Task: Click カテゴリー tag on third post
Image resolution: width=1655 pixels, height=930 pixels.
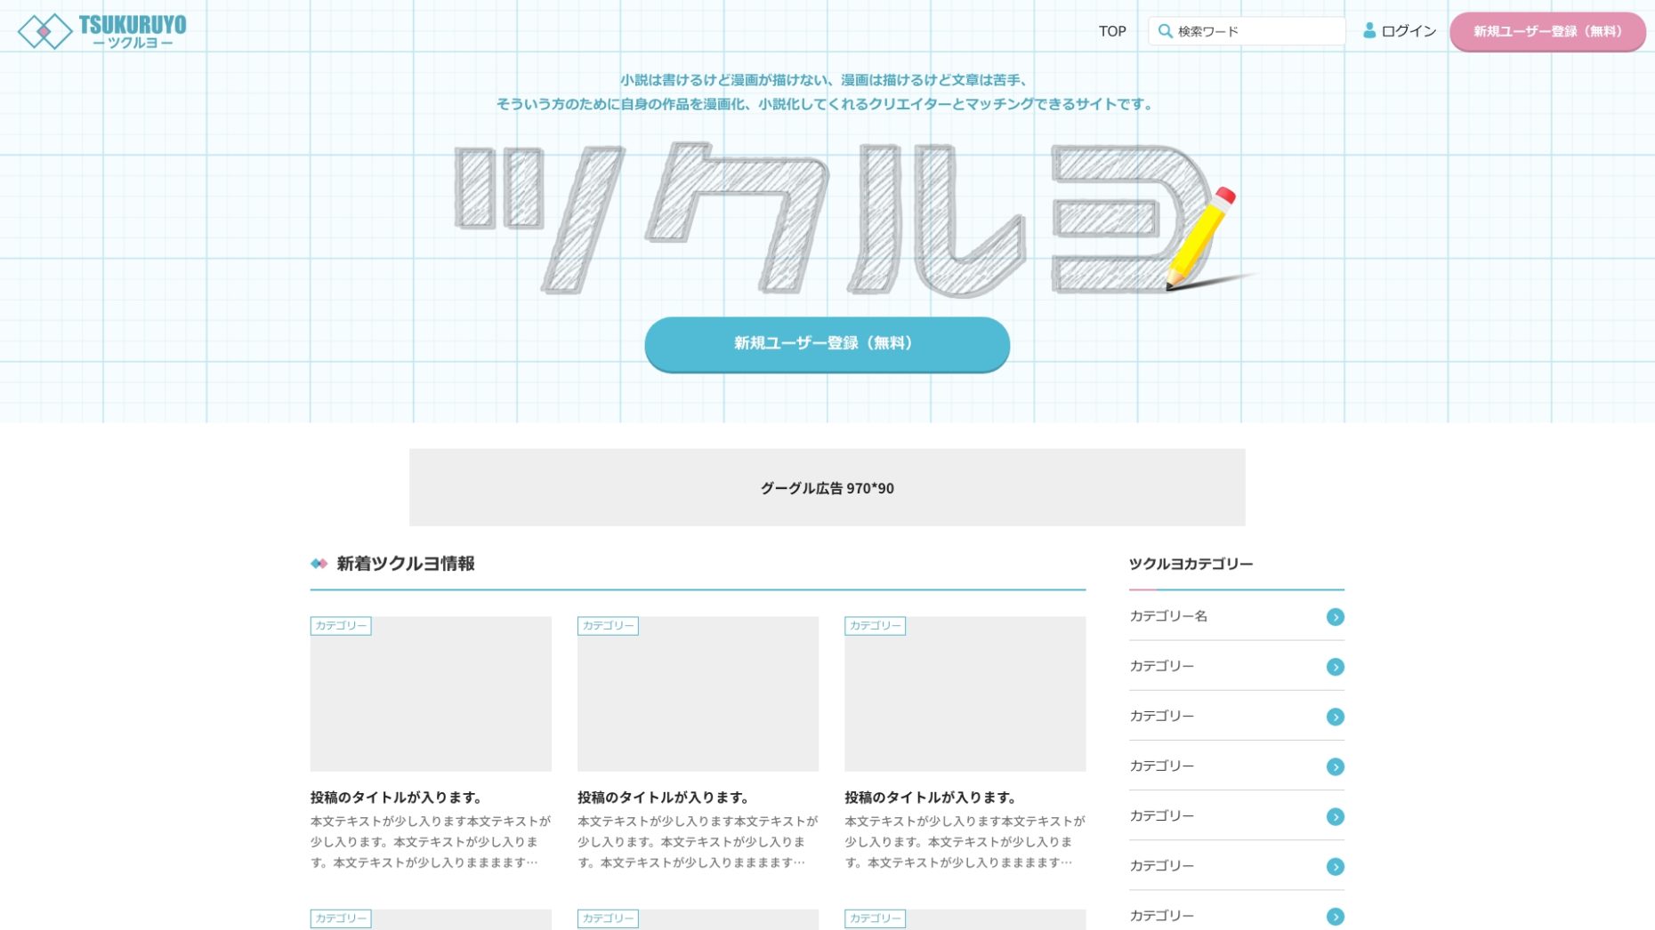Action: coord(875,626)
